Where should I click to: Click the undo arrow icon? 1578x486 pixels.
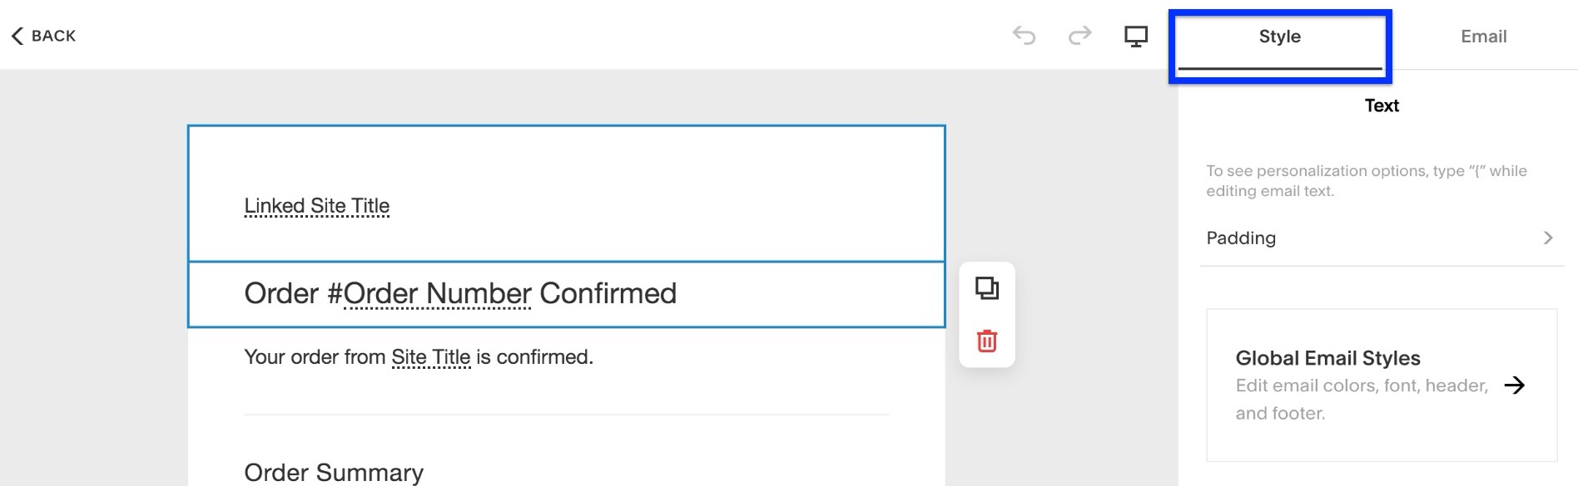[x=1024, y=36]
